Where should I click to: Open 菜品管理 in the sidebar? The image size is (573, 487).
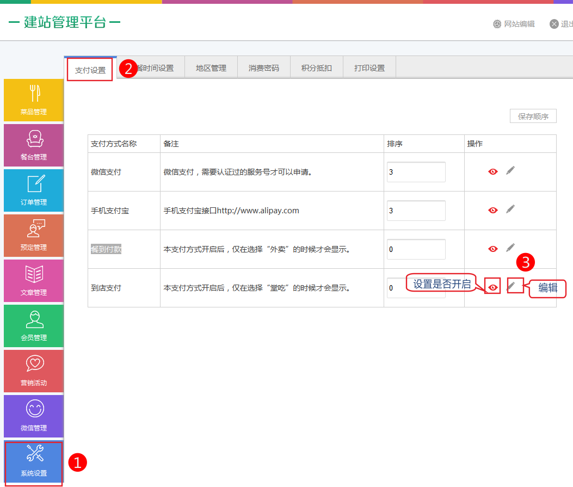(x=33, y=100)
